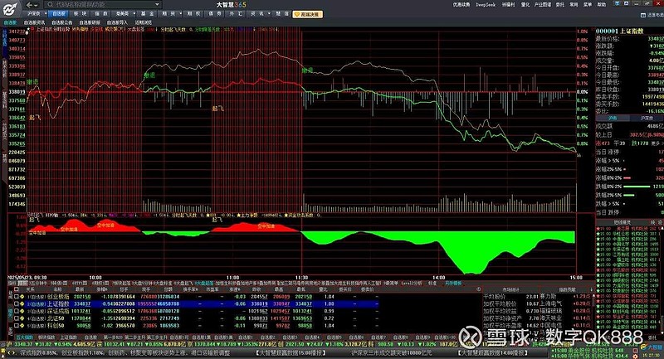Click the yellow diamond icon beside 科创50
664x359 pixels.
[22, 326]
